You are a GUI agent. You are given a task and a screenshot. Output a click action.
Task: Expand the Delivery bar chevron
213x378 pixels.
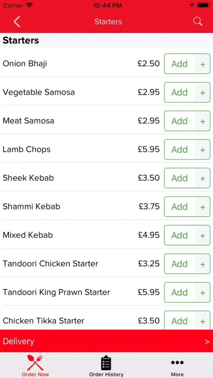click(207, 342)
